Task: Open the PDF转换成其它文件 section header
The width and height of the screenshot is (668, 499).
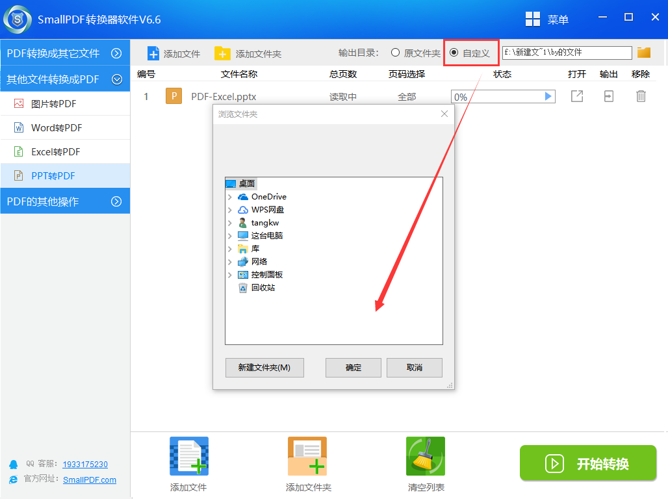Action: pos(65,53)
